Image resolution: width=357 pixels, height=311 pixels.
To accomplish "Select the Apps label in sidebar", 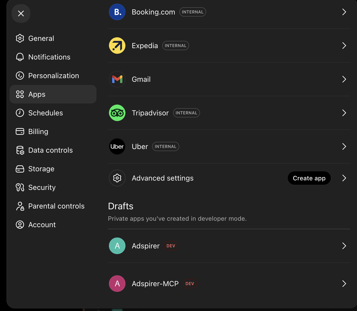I will [37, 94].
